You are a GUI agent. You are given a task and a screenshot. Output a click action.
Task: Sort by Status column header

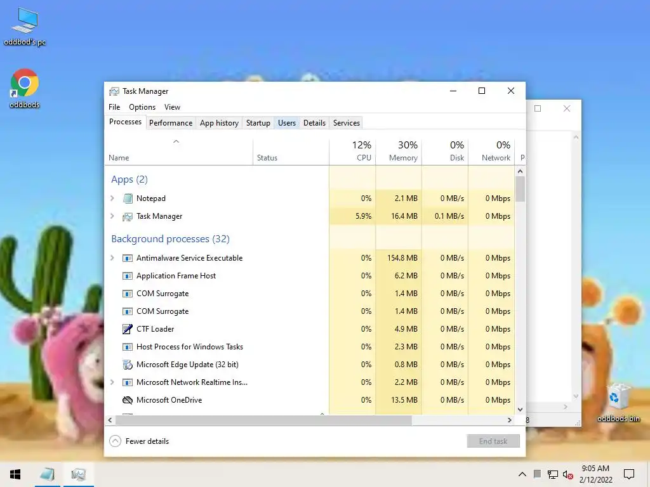pos(291,152)
